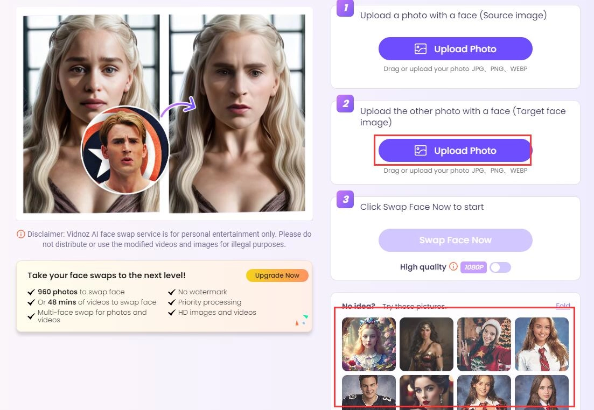Click the image icon in the Target Upload Photo button
Viewport: 594px width, 410px height.
click(421, 151)
